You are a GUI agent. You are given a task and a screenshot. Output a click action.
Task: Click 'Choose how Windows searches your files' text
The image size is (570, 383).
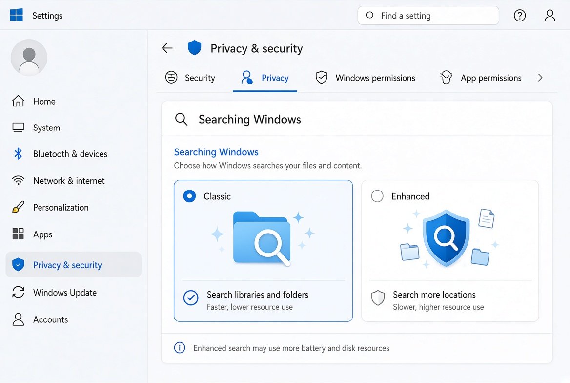click(268, 165)
